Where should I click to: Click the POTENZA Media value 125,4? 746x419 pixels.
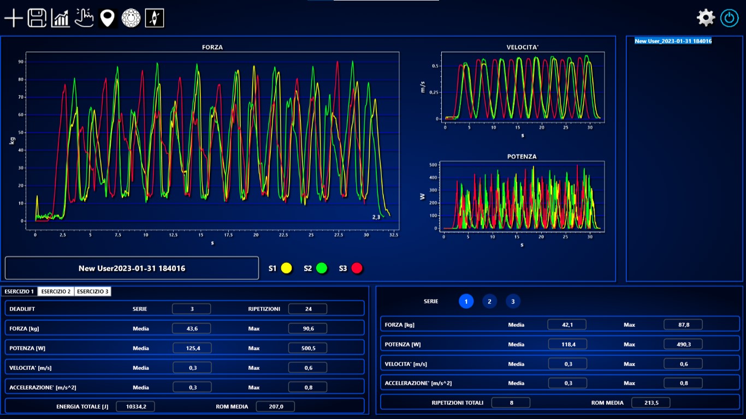pyautogui.click(x=192, y=348)
